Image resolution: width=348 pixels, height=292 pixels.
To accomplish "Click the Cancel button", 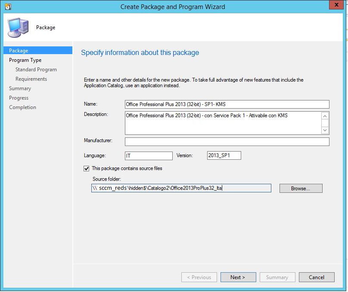I will pos(317,277).
